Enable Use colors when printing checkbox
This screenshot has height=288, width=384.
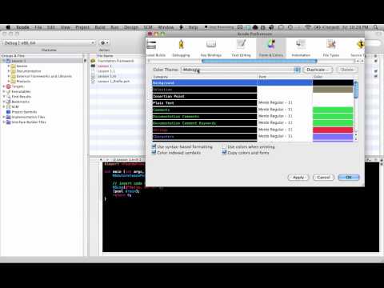[225, 146]
